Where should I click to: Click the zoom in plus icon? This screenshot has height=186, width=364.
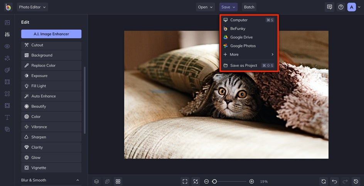click(x=251, y=181)
